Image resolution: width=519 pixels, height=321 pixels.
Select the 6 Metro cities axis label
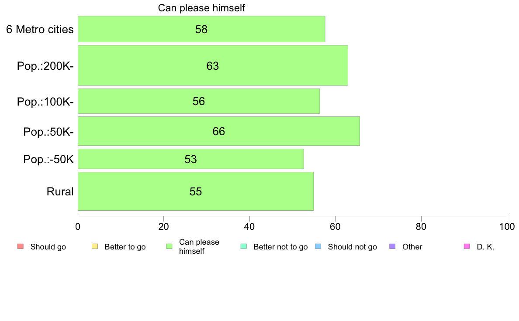40,29
